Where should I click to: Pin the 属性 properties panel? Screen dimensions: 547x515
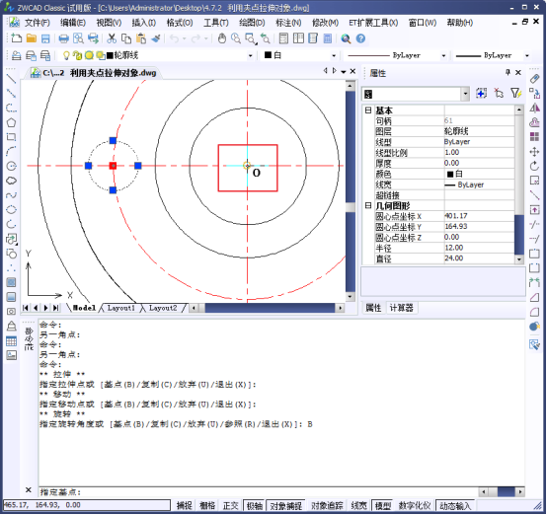508,72
